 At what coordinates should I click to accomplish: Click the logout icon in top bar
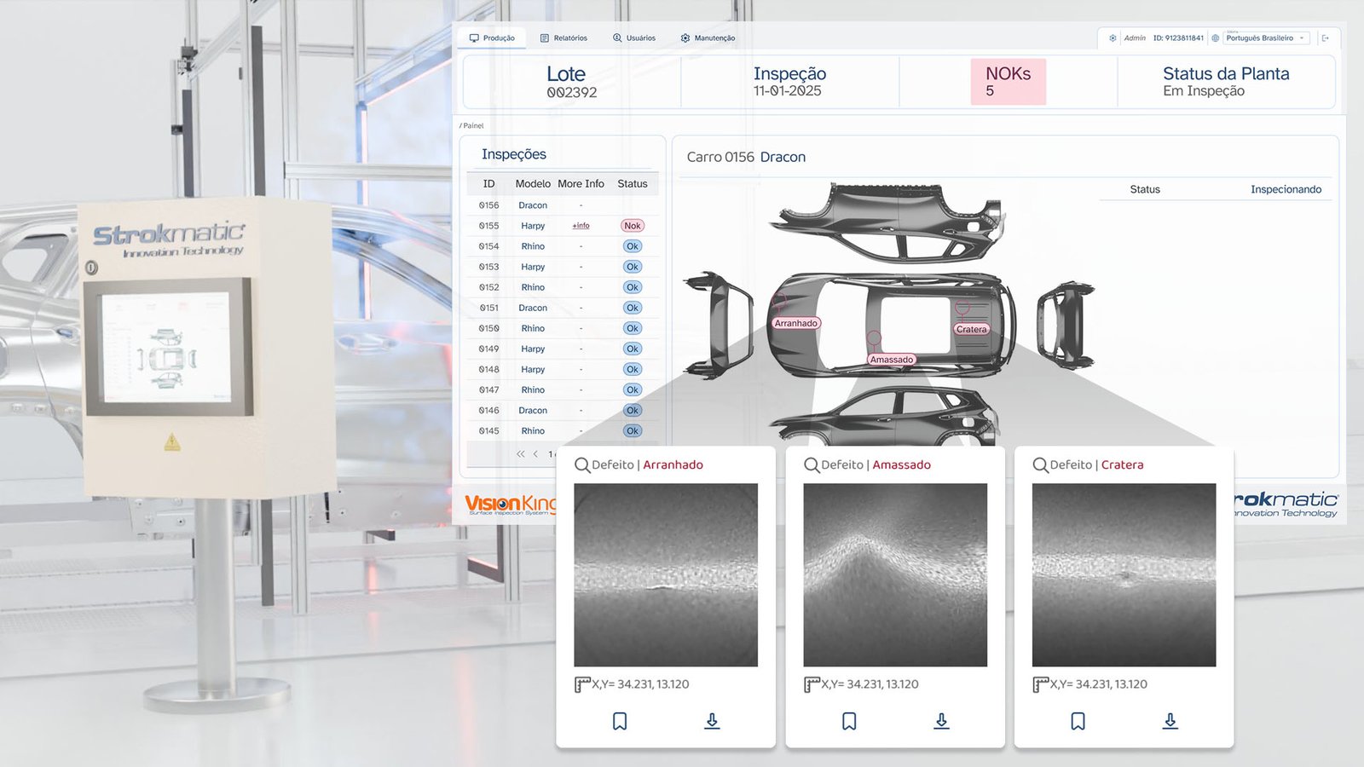pos(1326,38)
